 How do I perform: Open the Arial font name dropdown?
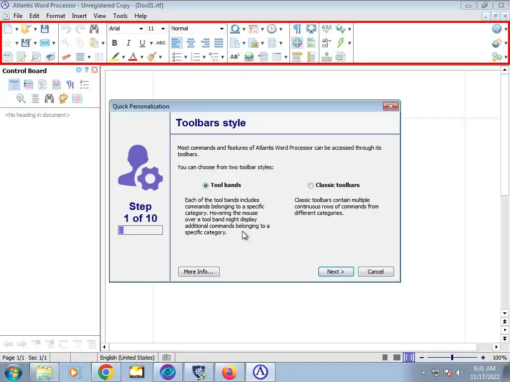tap(141, 28)
